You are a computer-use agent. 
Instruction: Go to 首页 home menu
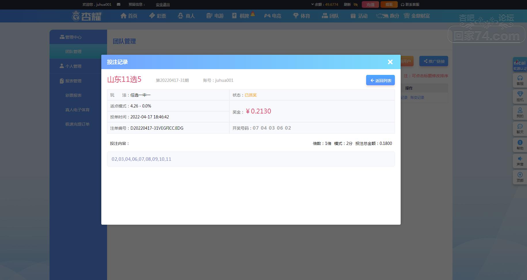[129, 16]
